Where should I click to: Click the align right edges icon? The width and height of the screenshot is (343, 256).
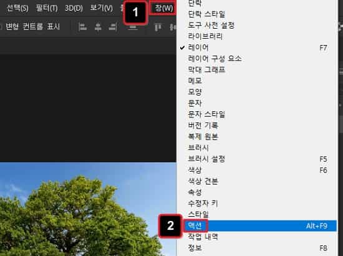click(x=113, y=27)
